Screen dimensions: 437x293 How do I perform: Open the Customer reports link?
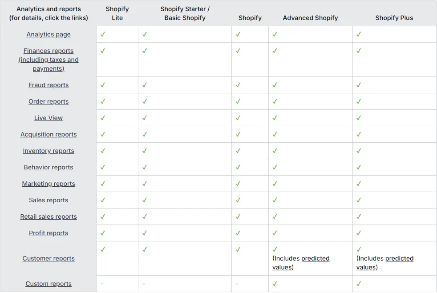tap(49, 258)
